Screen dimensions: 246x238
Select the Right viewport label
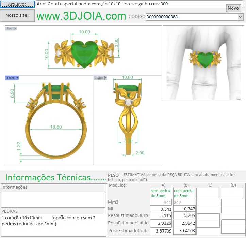tap(99, 78)
